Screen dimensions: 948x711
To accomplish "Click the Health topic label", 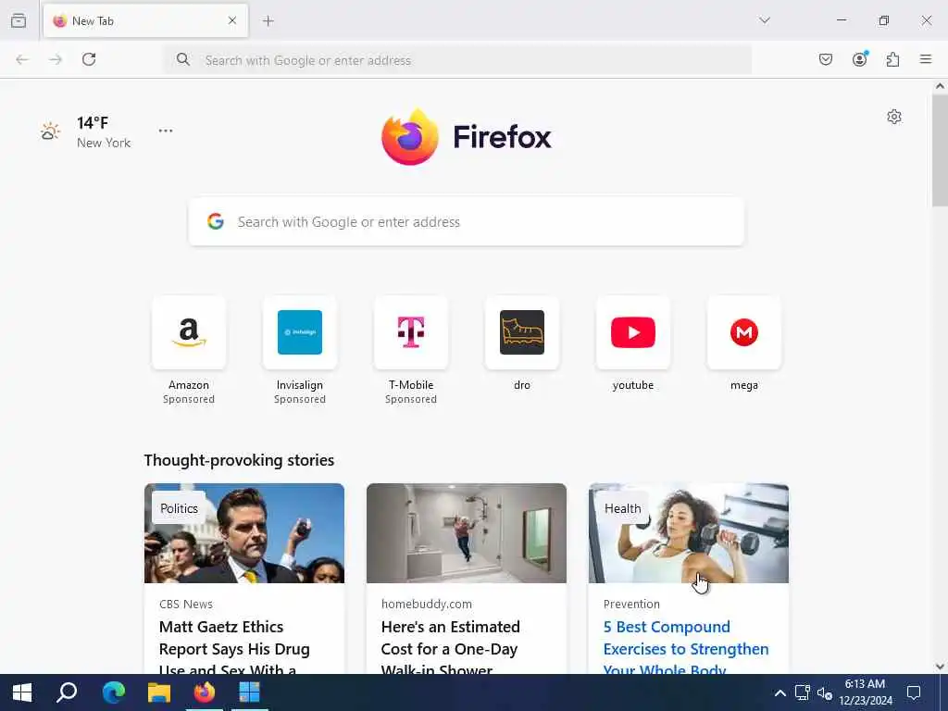I will (623, 508).
